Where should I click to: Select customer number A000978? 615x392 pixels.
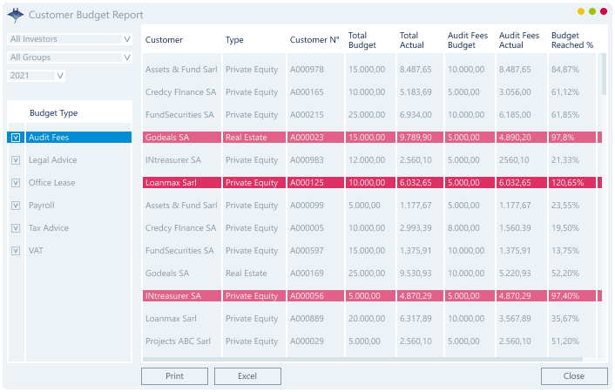point(307,70)
